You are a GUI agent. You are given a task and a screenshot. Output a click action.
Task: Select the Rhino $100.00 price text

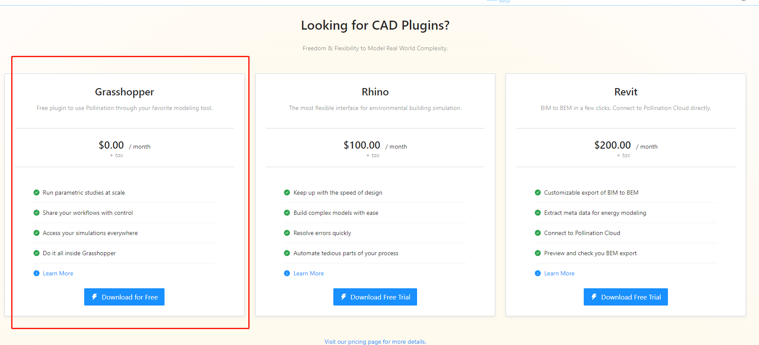pyautogui.click(x=362, y=145)
